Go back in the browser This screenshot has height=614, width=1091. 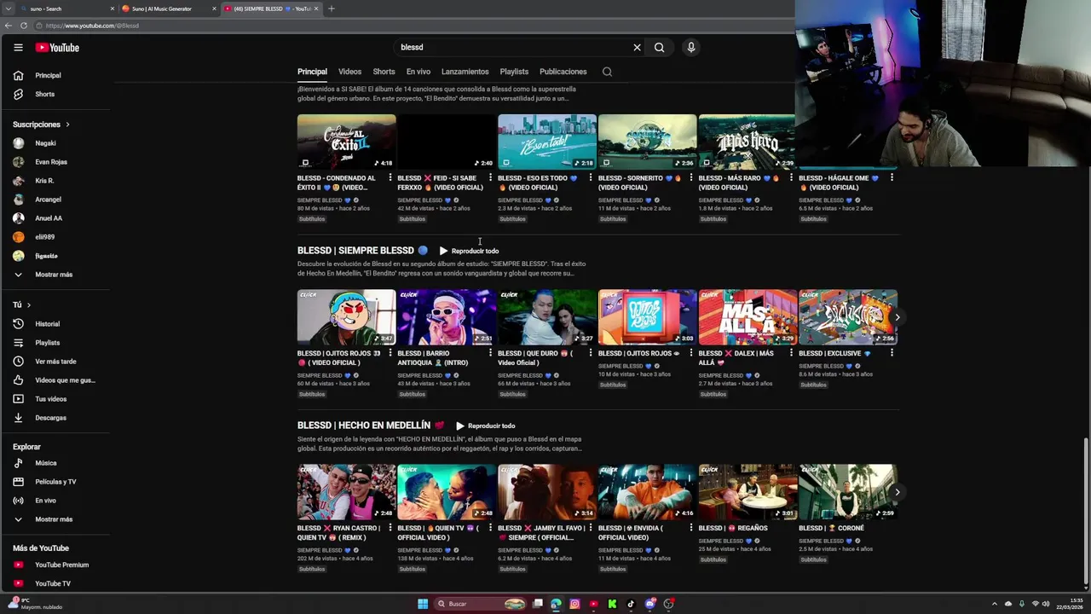coord(8,26)
